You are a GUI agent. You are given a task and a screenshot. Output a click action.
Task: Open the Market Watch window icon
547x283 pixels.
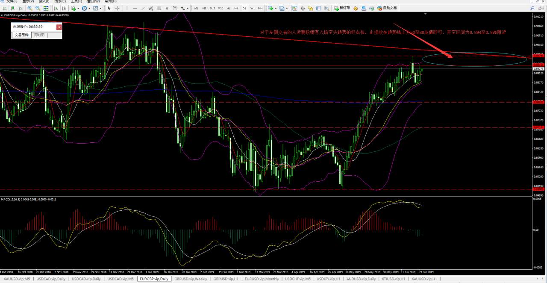(294, 8)
